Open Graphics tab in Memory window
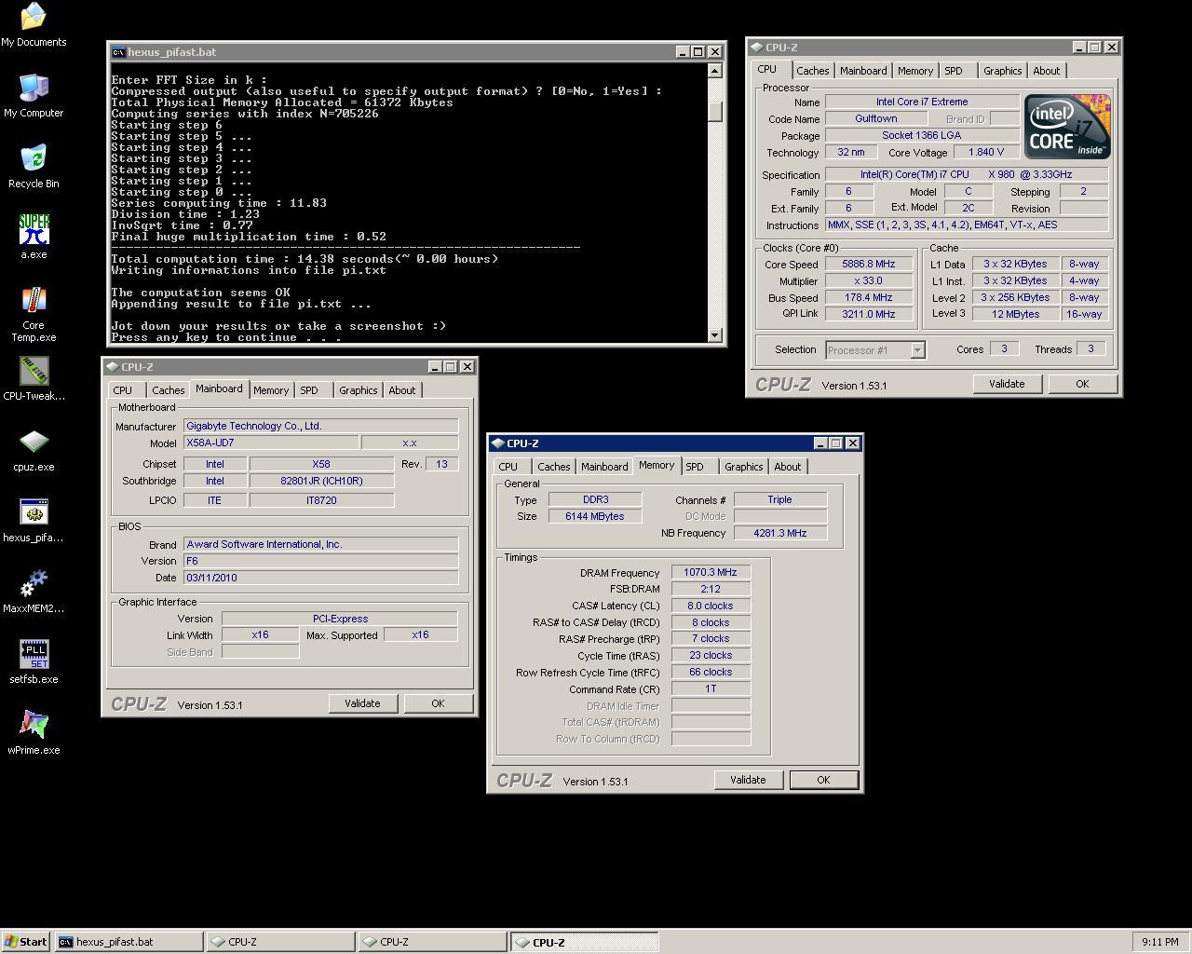 [744, 467]
